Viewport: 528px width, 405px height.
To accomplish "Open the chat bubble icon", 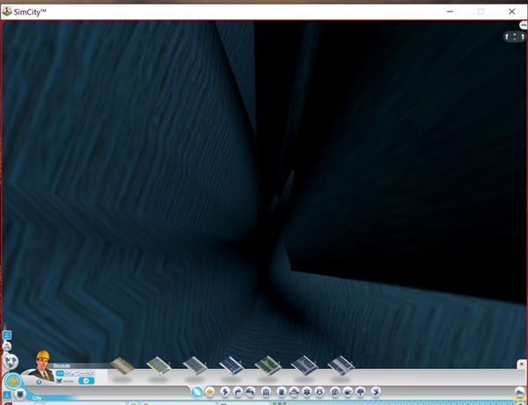I will (523, 25).
